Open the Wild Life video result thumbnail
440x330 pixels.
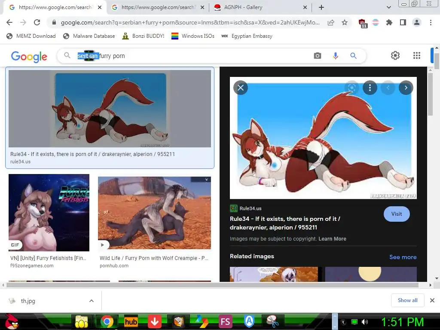154,213
